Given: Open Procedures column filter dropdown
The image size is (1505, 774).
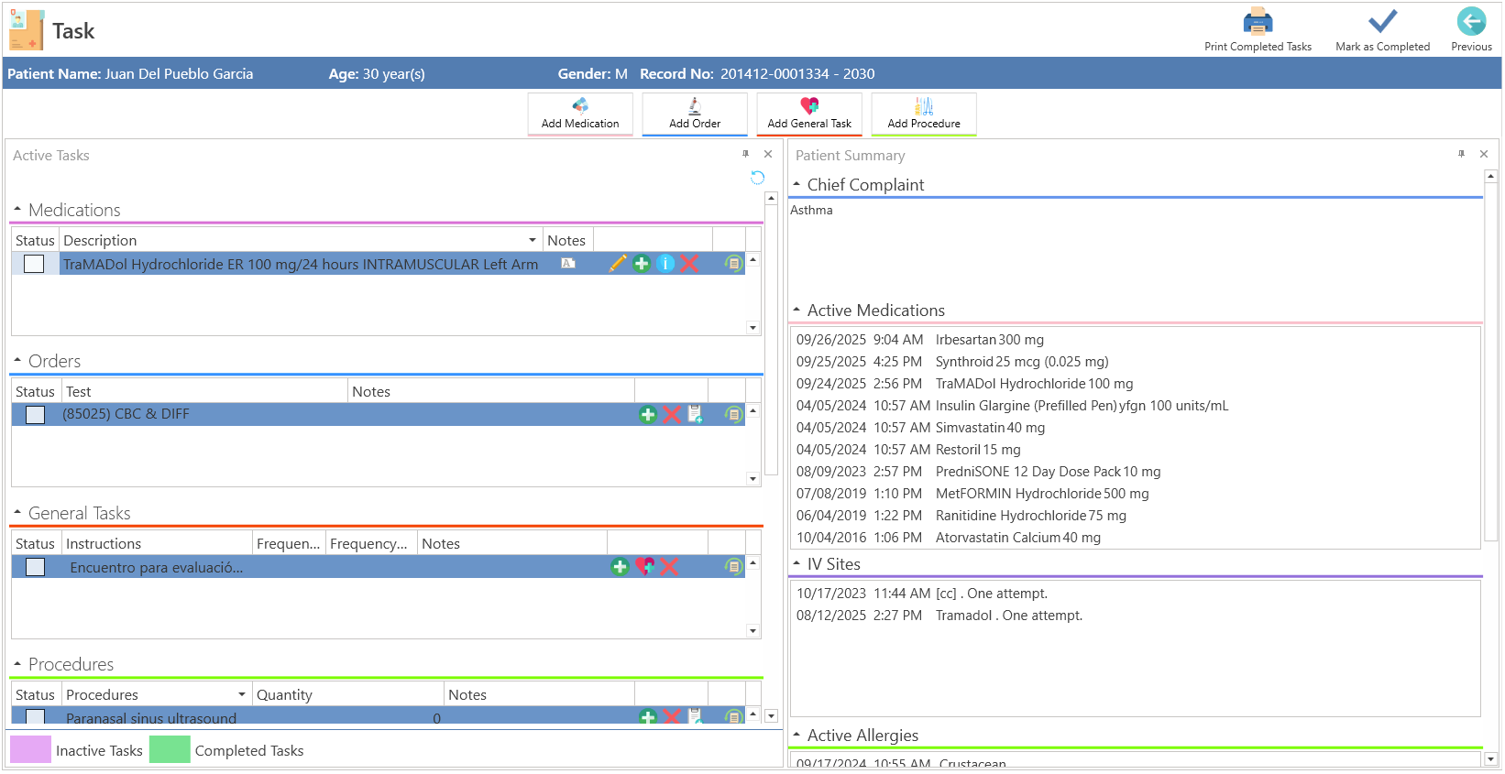Looking at the screenshot, I should (242, 694).
